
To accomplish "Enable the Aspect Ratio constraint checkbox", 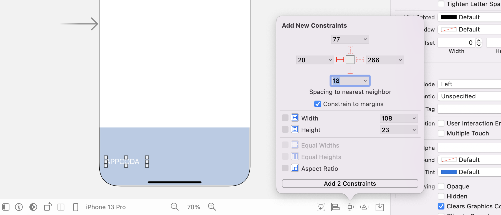I will [x=285, y=168].
